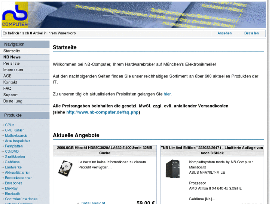The image size is (272, 204).
Task: Click the Startseite page heading
Action: [64, 48]
